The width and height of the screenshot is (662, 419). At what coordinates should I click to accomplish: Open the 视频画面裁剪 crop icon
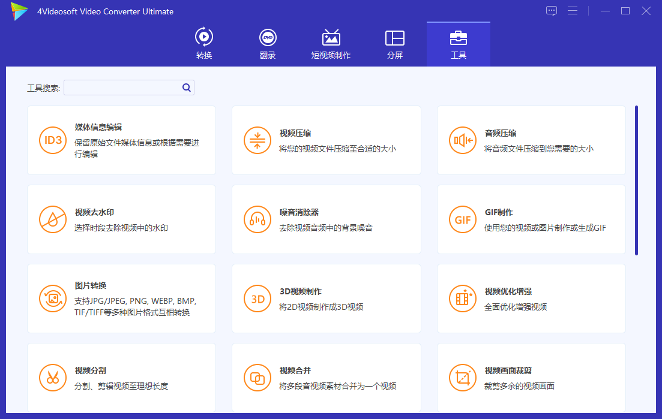pos(463,378)
